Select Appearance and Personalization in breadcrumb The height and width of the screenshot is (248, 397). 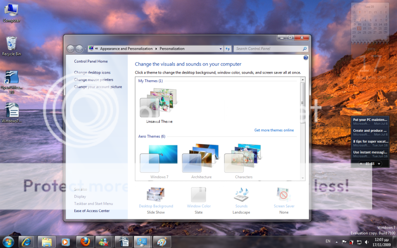click(127, 49)
